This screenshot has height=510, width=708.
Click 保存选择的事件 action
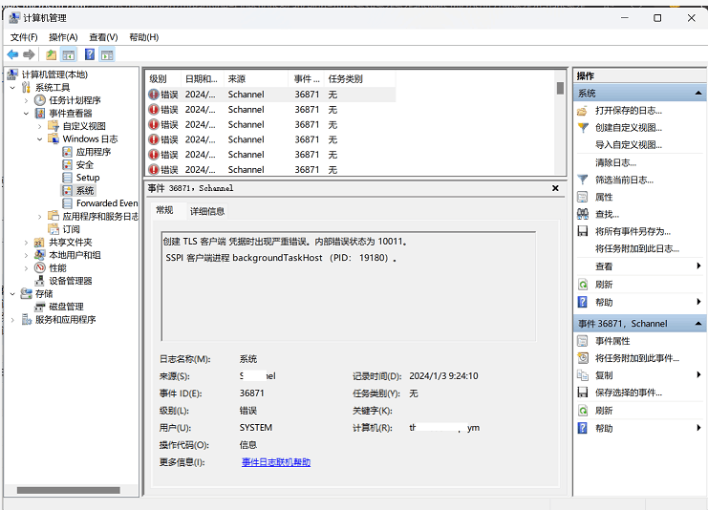[629, 393]
